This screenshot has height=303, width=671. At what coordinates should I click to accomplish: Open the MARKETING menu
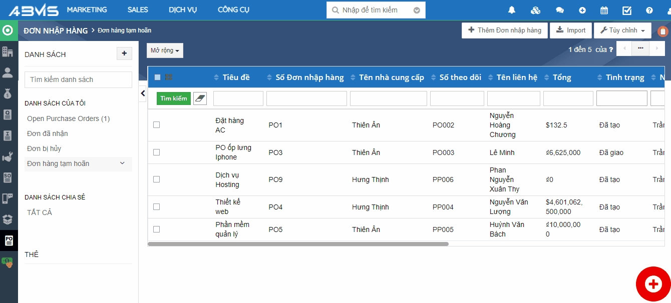coord(87,10)
